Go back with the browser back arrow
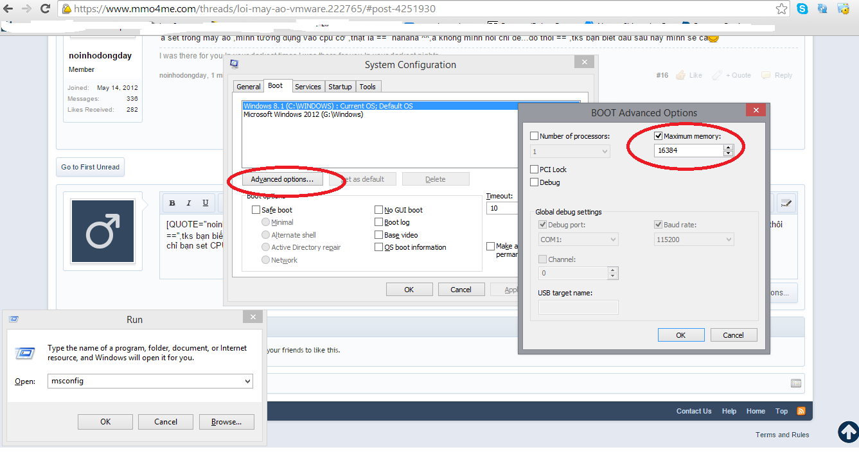The height and width of the screenshot is (463, 859). pyautogui.click(x=9, y=9)
